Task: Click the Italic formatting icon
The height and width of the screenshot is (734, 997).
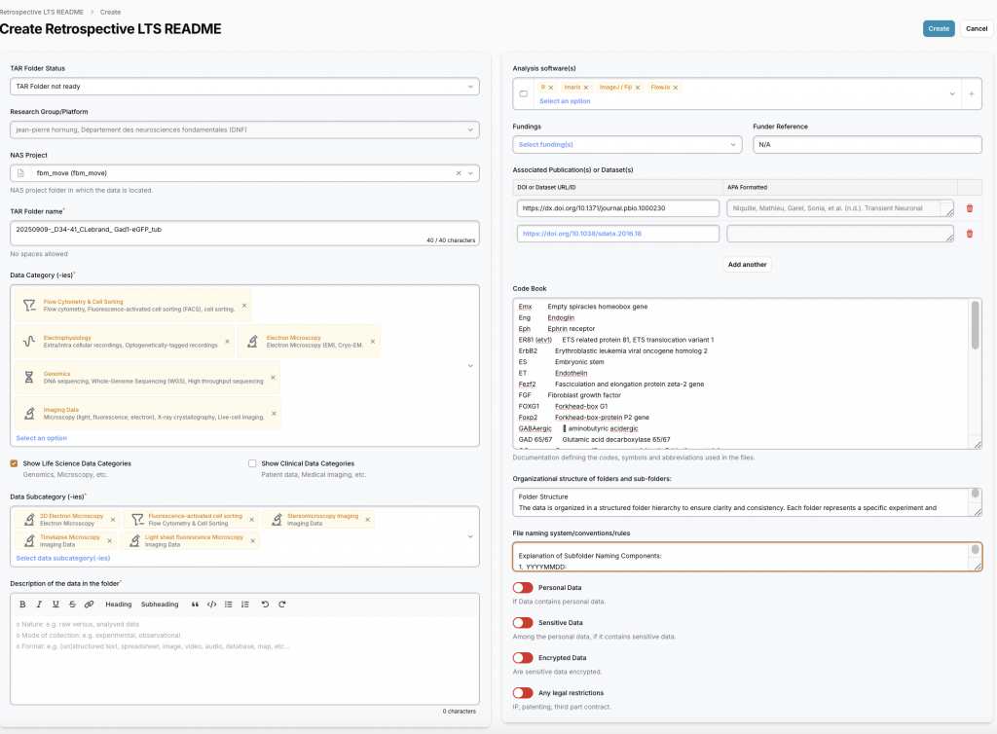Action: coord(39,605)
